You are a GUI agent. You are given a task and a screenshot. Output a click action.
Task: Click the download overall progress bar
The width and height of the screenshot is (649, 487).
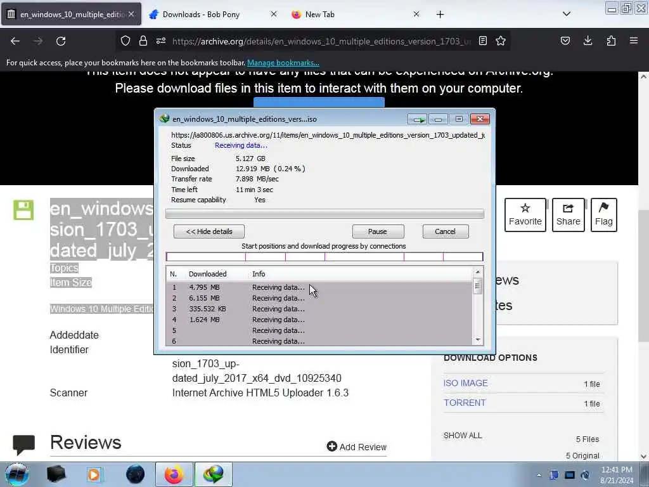324,214
